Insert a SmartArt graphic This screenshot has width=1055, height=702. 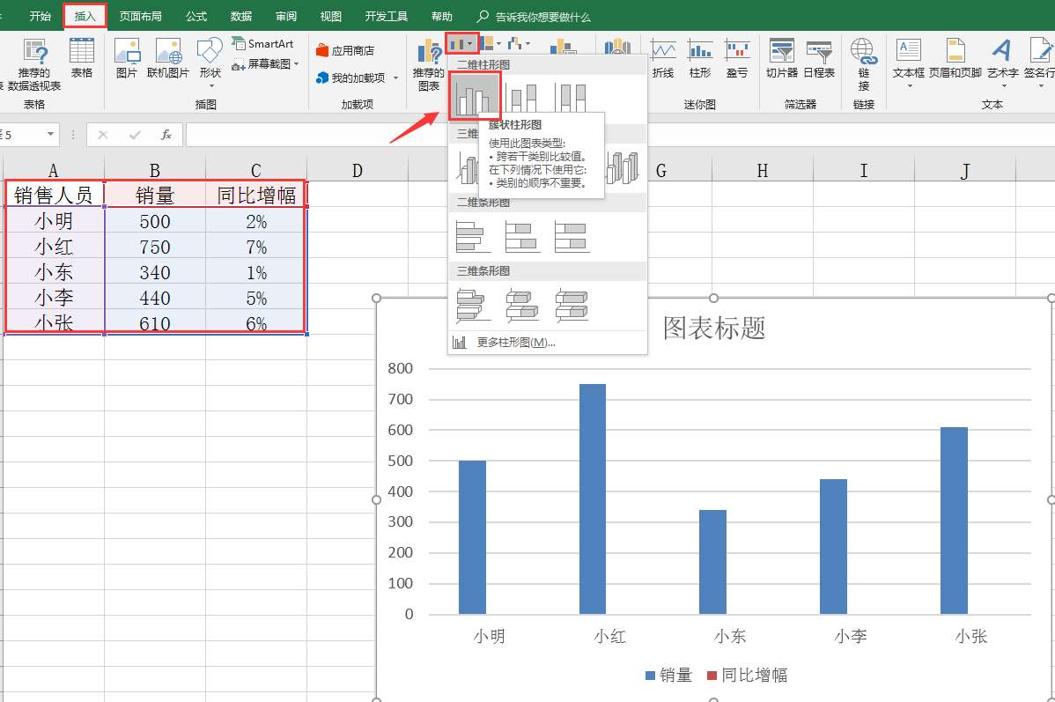(262, 44)
